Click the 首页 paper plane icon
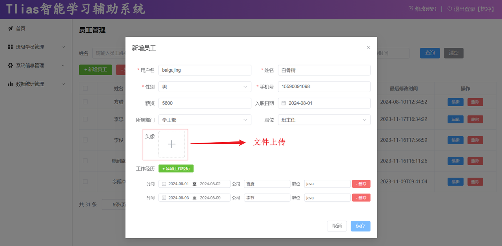 [10, 29]
